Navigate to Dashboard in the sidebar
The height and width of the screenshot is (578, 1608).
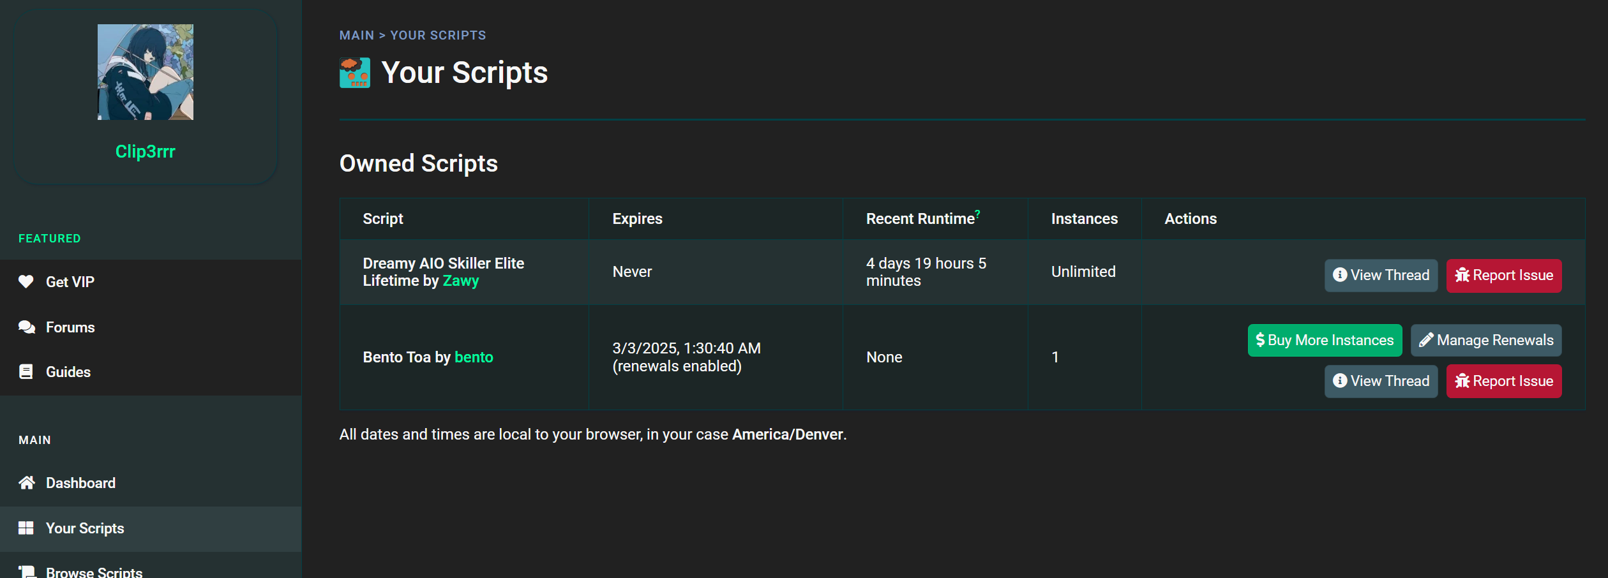[151, 483]
